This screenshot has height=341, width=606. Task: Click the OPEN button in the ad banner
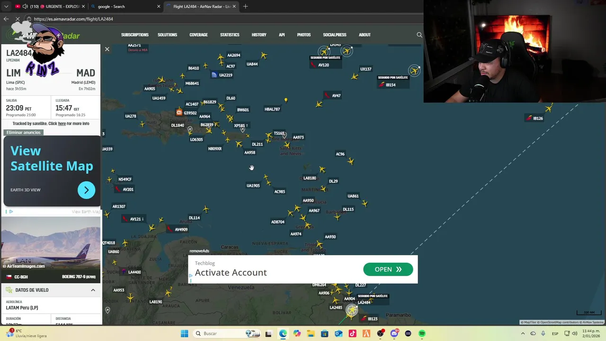click(388, 269)
